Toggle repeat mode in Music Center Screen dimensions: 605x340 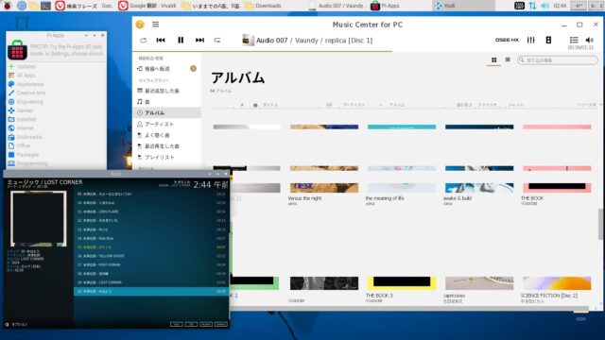point(217,40)
